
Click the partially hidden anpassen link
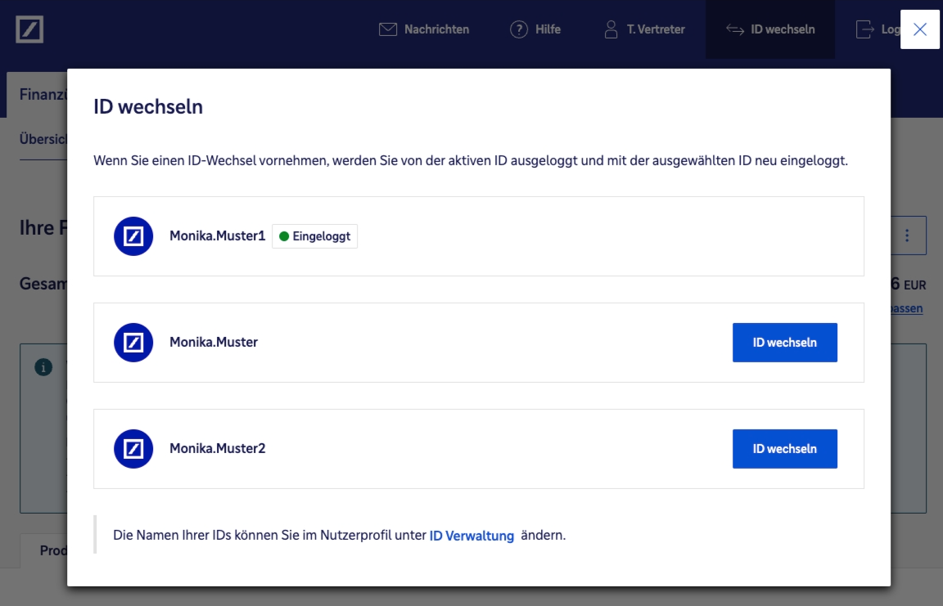907,308
